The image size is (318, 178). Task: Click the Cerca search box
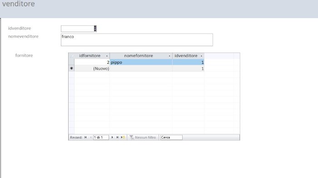[171, 137]
